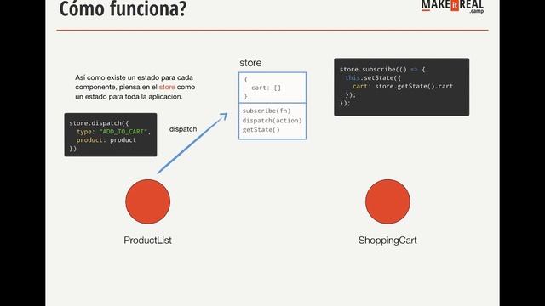Click 'un estado para toda la aplicación' line

coord(129,97)
